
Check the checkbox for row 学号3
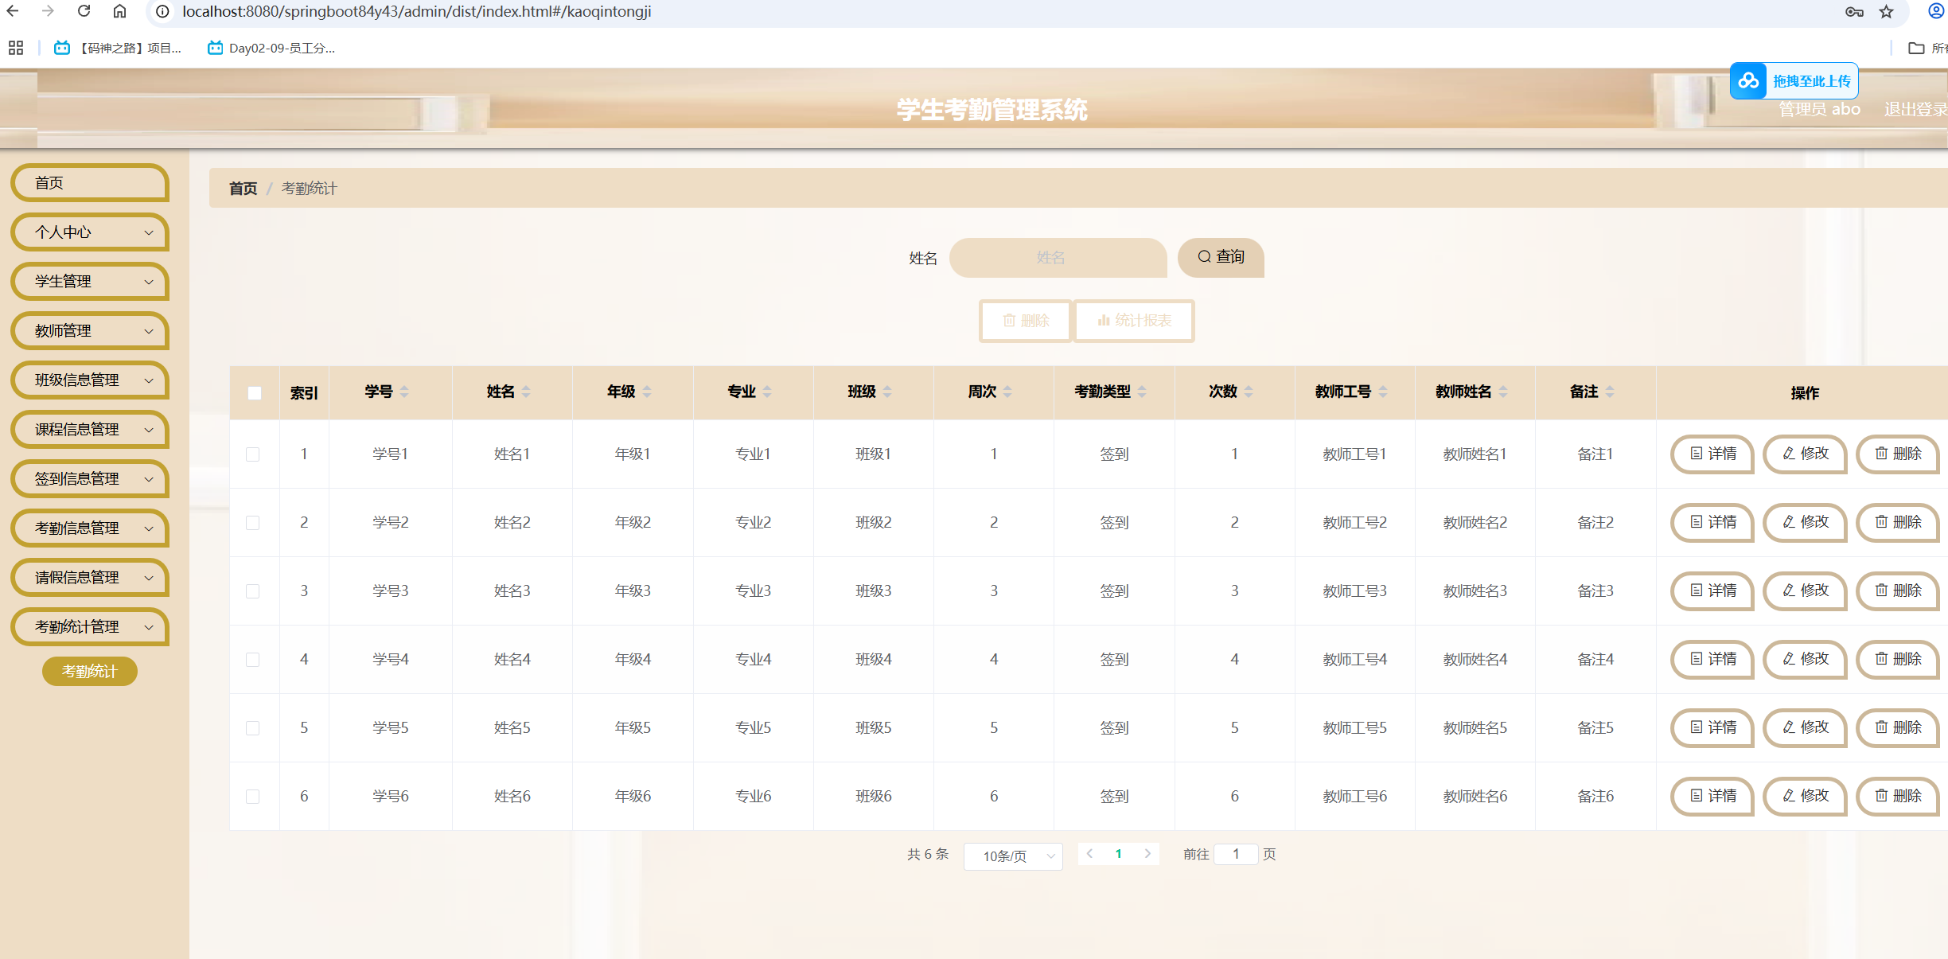coord(253,591)
